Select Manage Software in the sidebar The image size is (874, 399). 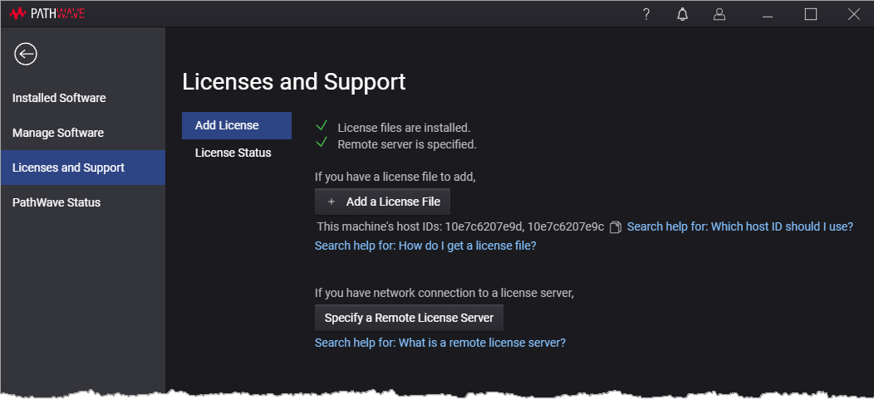(58, 133)
